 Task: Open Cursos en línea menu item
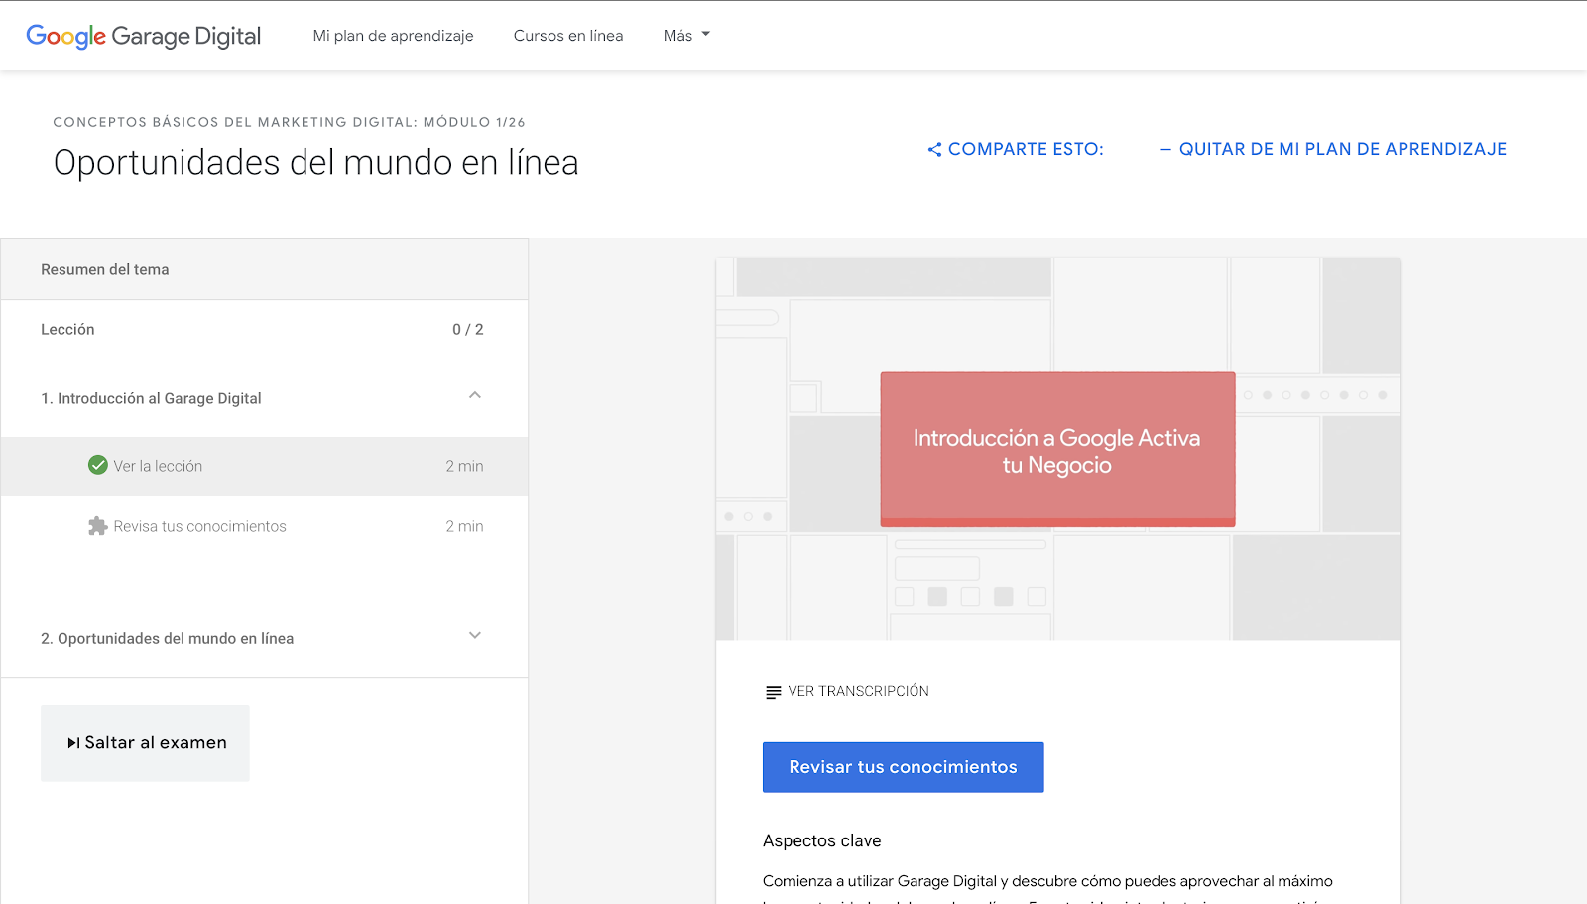click(568, 36)
